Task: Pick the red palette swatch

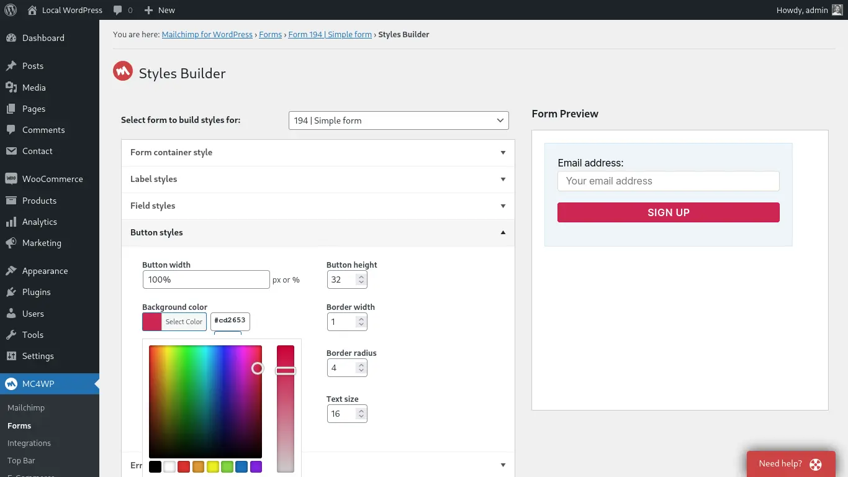Action: click(x=184, y=466)
